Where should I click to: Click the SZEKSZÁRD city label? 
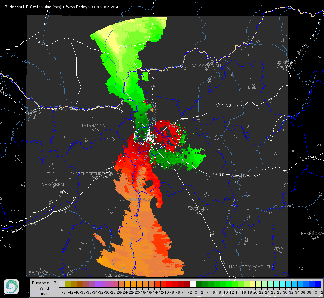(x=117, y=275)
